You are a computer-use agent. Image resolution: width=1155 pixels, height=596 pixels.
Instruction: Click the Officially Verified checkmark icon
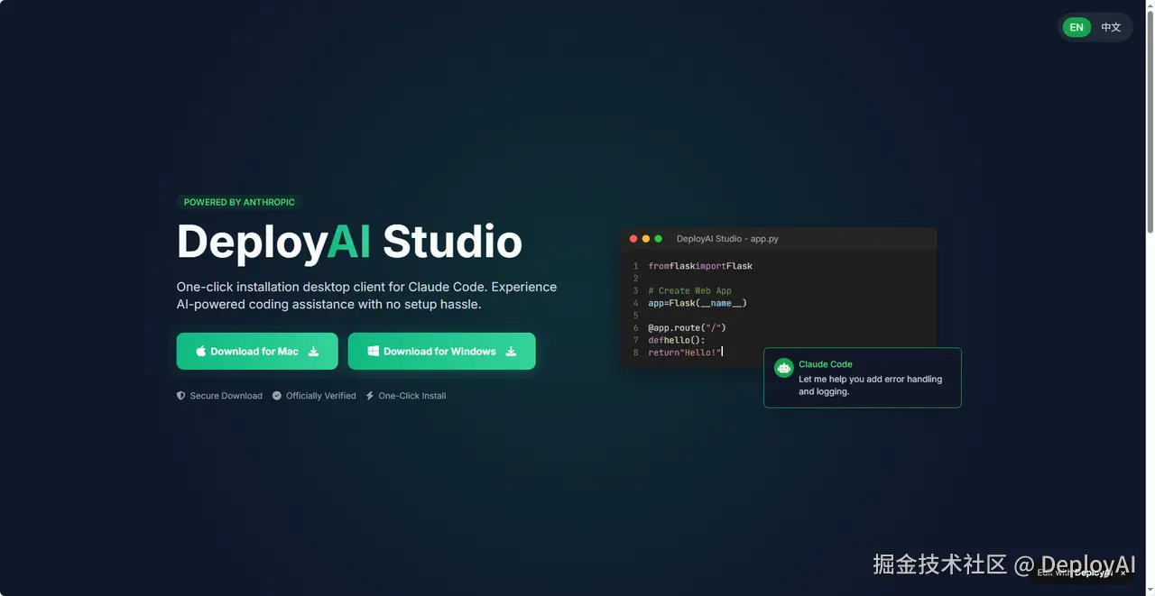coord(277,396)
